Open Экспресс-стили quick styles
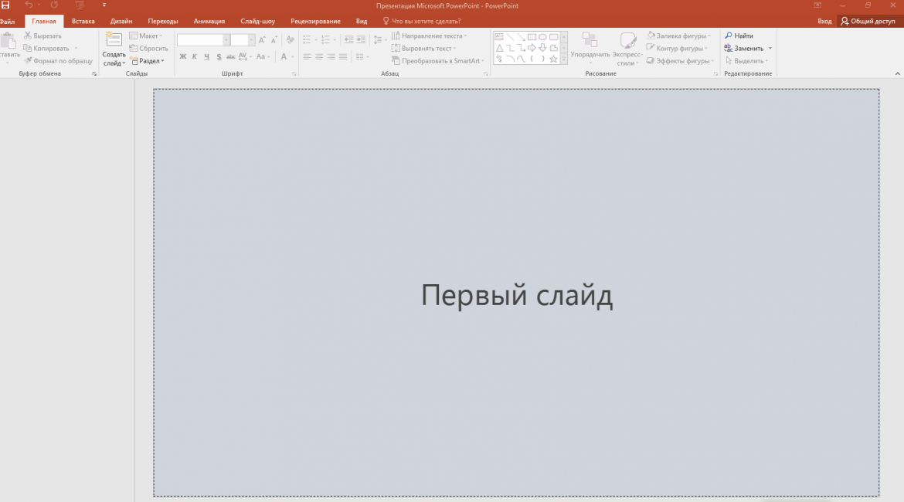The height and width of the screenshot is (502, 904). tap(627, 49)
